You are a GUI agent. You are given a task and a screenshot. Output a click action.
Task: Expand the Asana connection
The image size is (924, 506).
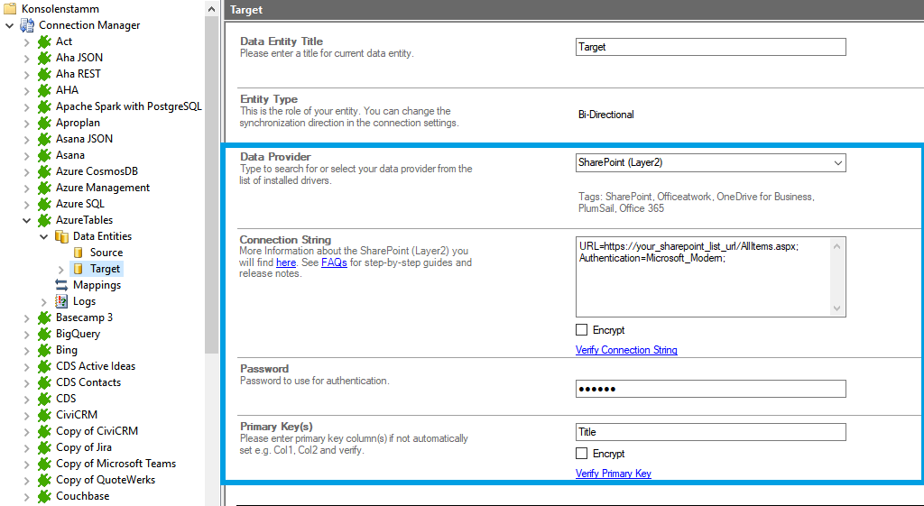pyautogui.click(x=26, y=155)
